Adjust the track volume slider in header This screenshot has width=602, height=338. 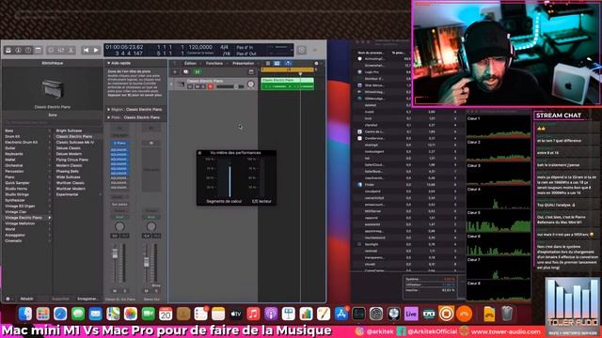point(230,87)
